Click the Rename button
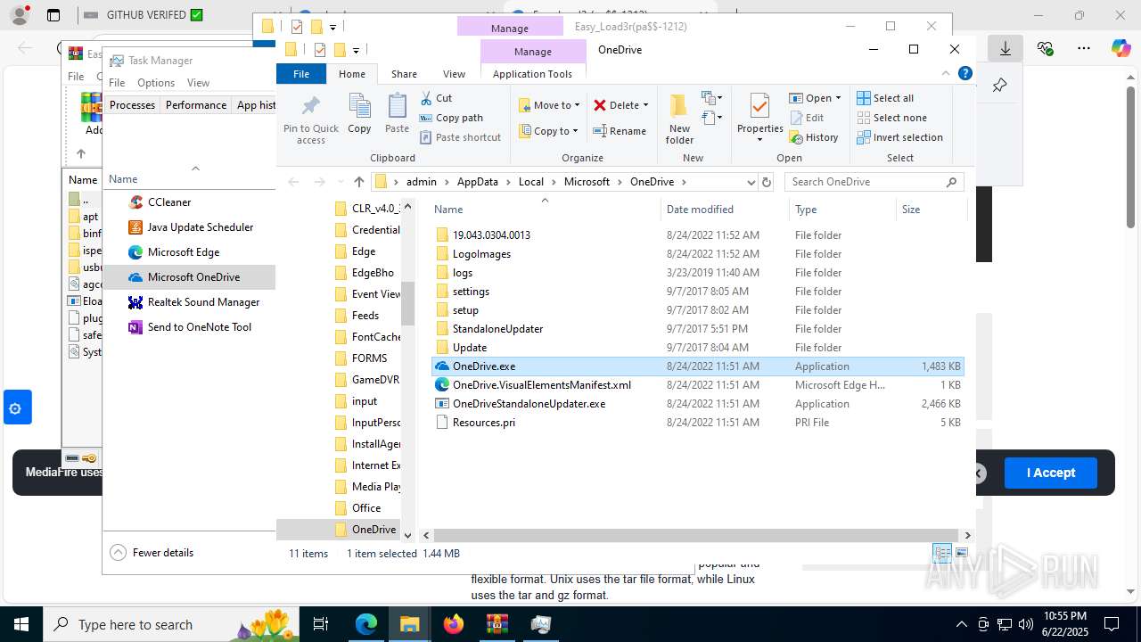 pyautogui.click(x=620, y=131)
